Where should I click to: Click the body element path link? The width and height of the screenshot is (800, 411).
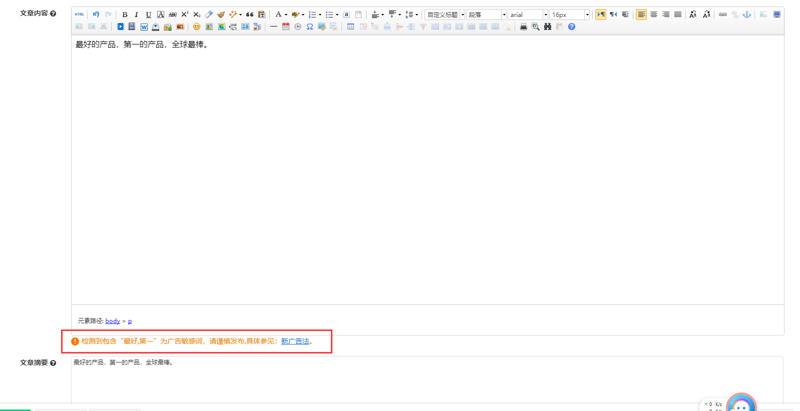tap(113, 321)
